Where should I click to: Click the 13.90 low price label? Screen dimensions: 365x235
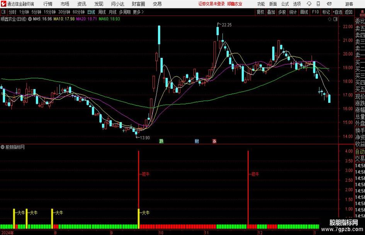tap(145, 138)
